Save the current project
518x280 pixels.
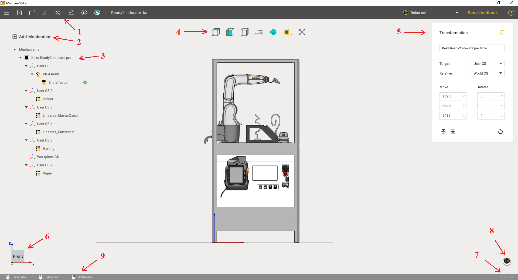[45, 13]
